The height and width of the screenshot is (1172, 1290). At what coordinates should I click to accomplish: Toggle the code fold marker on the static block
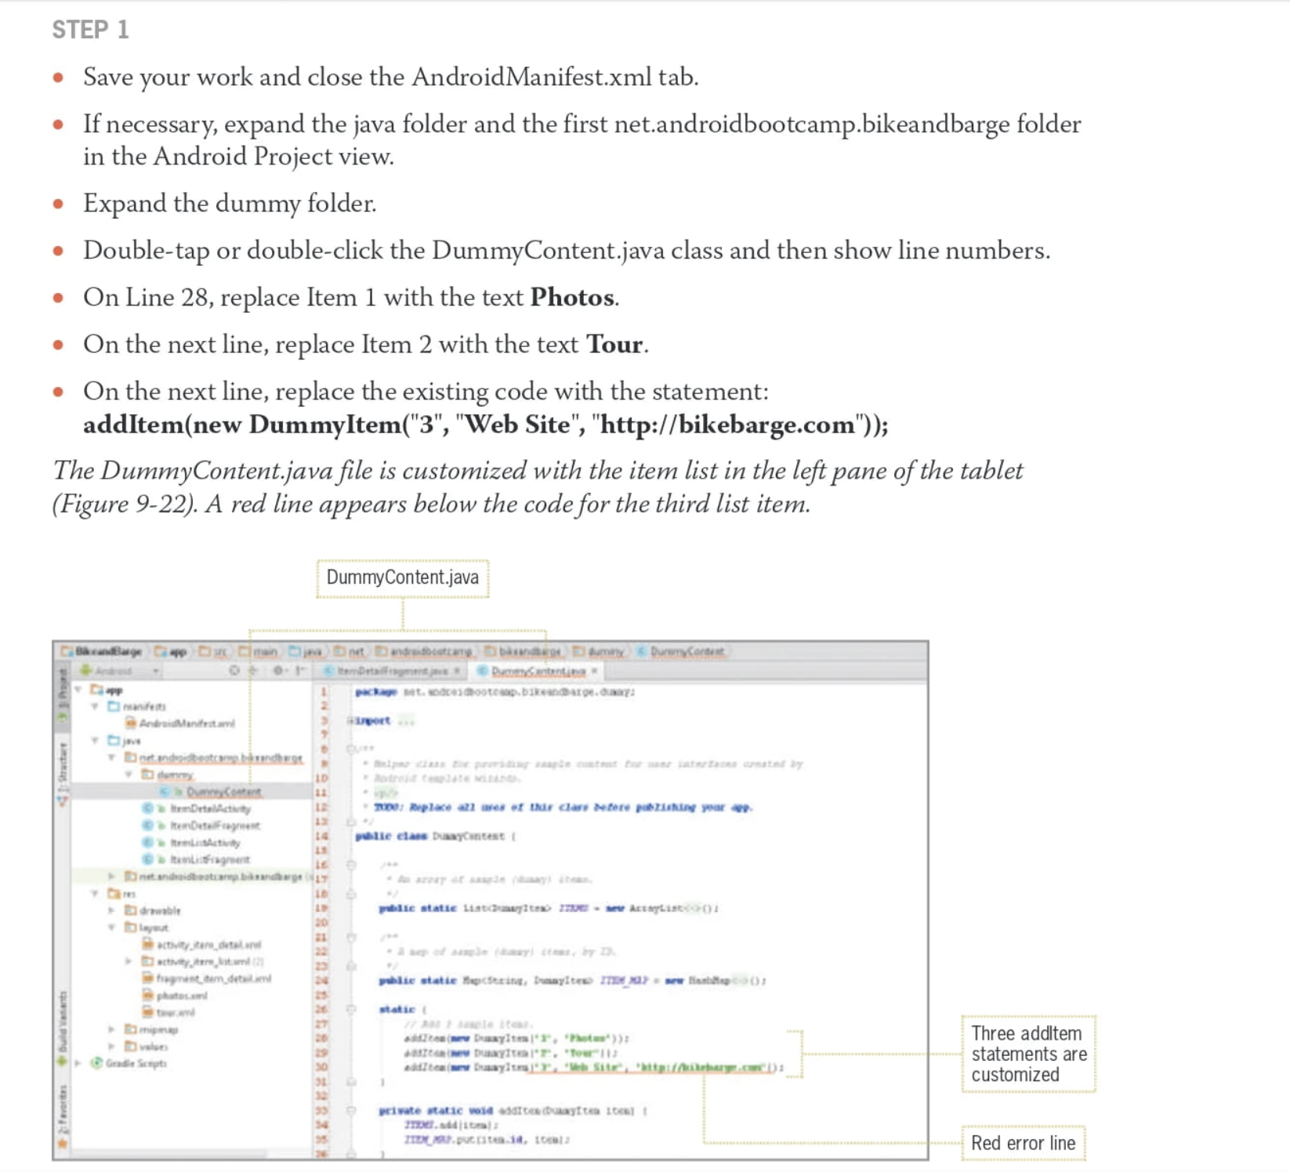(351, 1010)
